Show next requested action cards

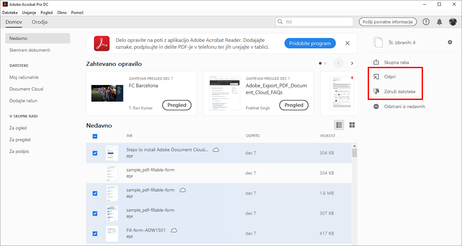(x=352, y=63)
